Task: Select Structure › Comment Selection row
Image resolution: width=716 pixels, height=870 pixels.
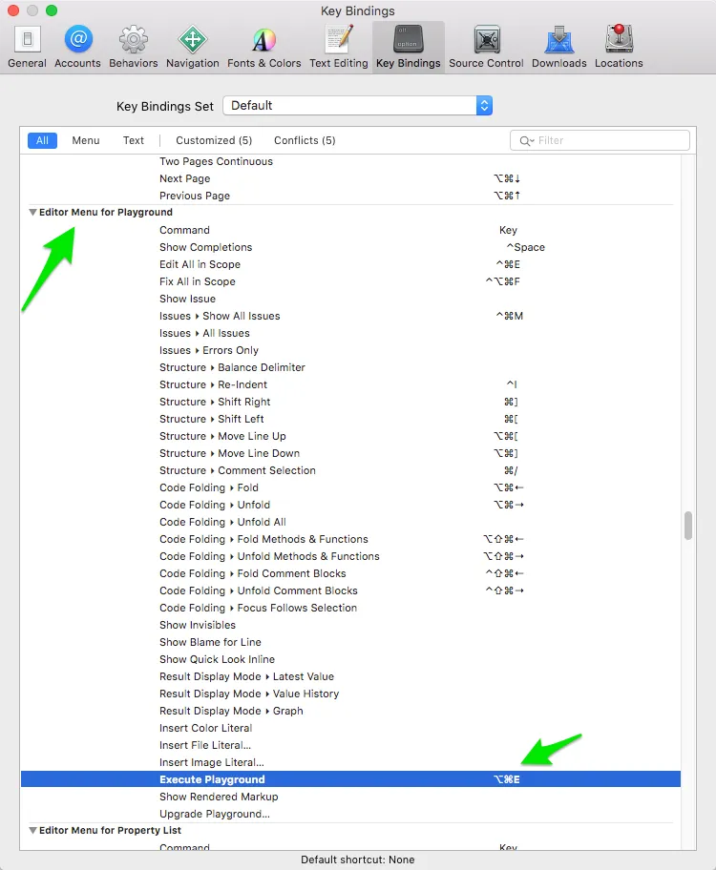Action: (350, 471)
